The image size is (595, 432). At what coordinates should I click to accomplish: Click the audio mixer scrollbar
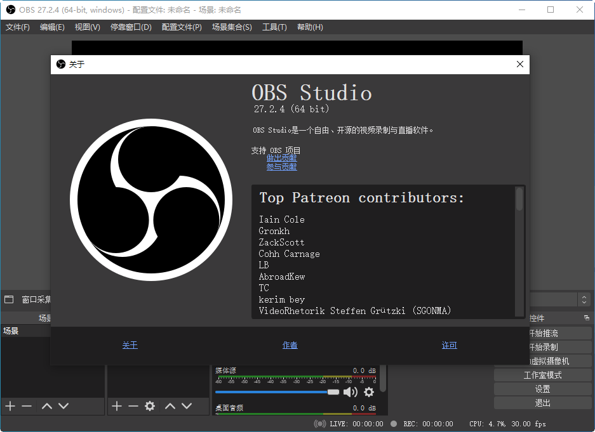click(x=383, y=378)
